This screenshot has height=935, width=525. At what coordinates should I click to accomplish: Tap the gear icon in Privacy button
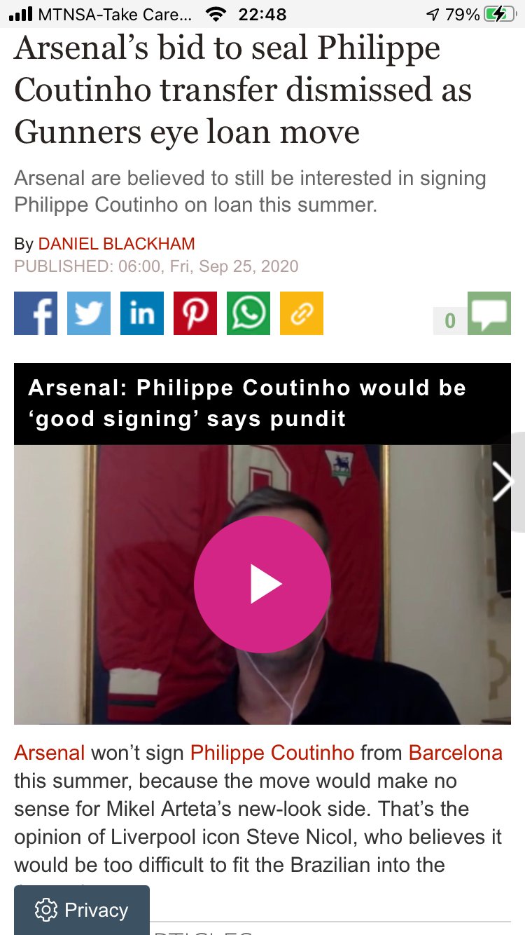pos(46,910)
